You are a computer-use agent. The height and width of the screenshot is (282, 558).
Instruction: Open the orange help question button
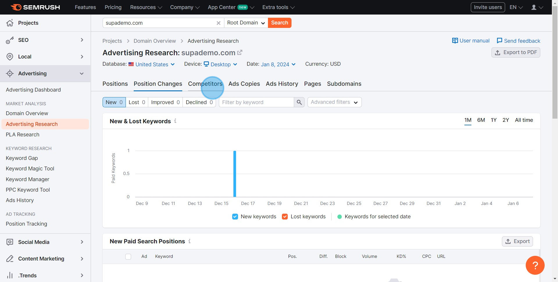click(x=535, y=265)
